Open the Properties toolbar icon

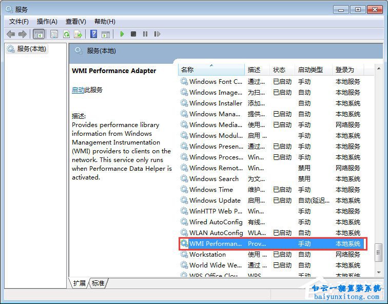pyautogui.click(x=54, y=34)
